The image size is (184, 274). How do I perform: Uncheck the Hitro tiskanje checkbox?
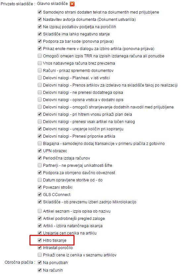click(x=40, y=240)
